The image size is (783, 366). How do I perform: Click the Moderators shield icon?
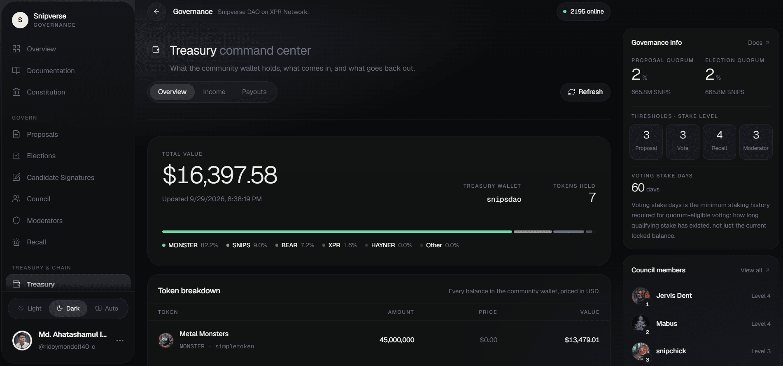(x=16, y=221)
